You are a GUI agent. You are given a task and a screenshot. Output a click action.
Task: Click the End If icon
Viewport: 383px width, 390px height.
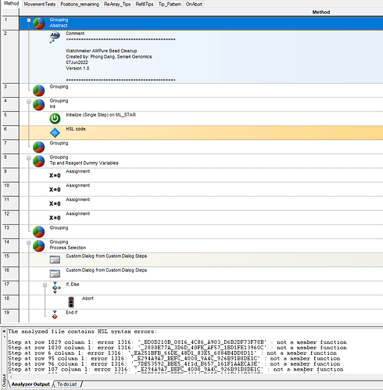[x=55, y=315]
